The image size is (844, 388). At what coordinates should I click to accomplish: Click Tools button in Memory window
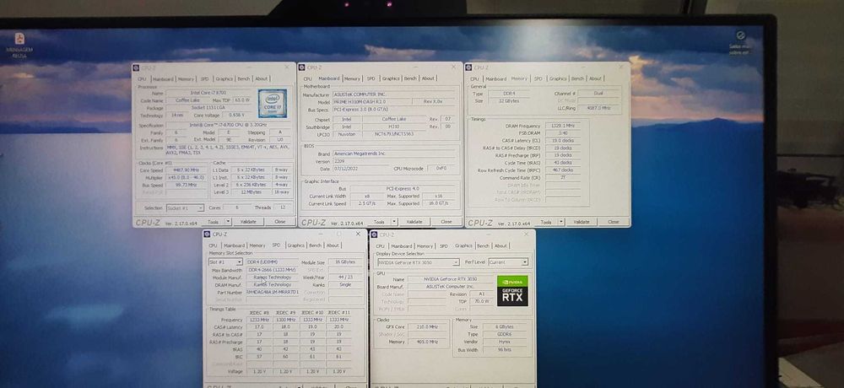pyautogui.click(x=546, y=221)
